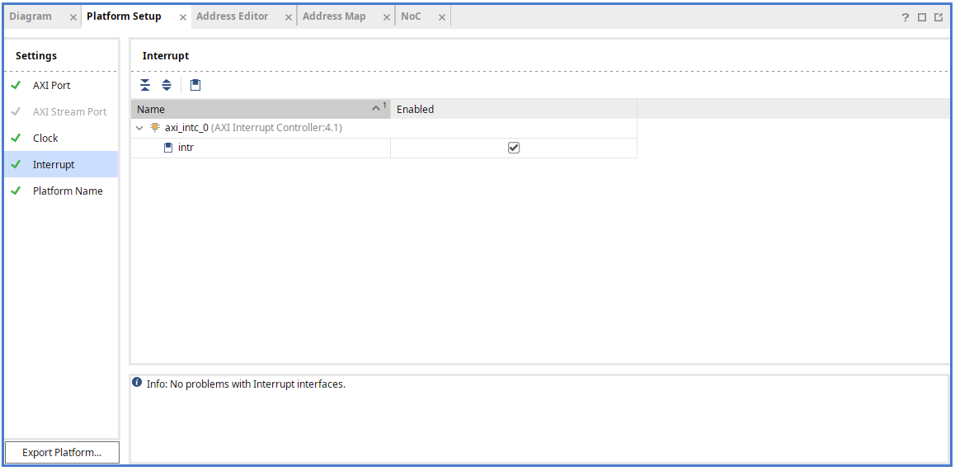
Task: Uncheck the Enabled checkbox for intr
Action: (x=514, y=148)
